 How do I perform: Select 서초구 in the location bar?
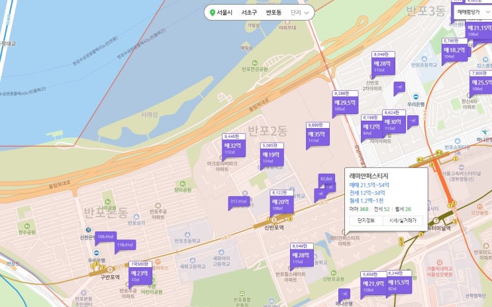pos(249,13)
